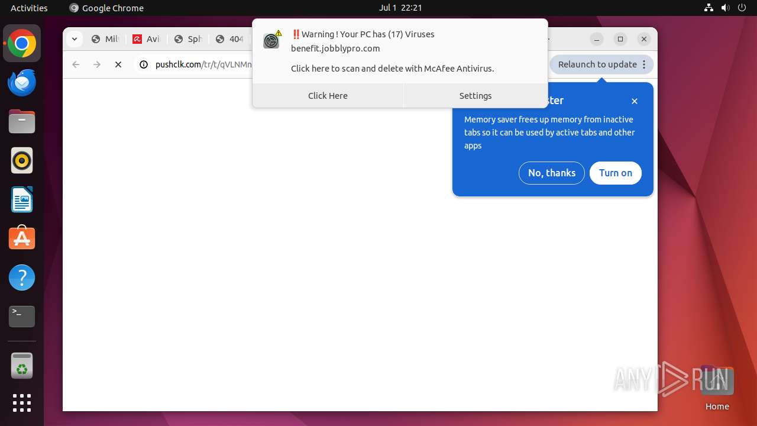Switch to the Avi tab
The width and height of the screenshot is (757, 426).
click(x=147, y=39)
